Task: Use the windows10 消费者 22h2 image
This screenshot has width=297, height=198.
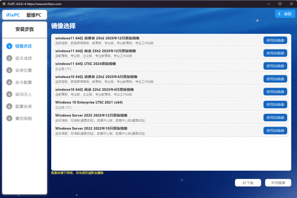Action: pos(275,79)
